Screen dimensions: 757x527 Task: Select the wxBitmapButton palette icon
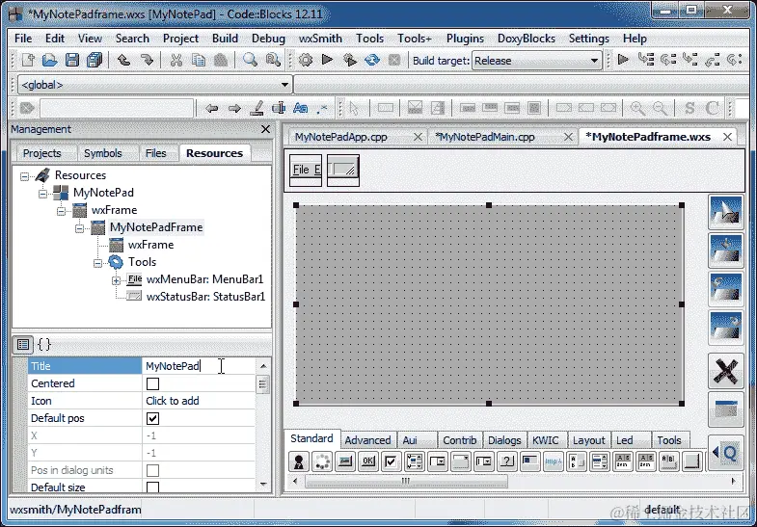click(x=344, y=461)
